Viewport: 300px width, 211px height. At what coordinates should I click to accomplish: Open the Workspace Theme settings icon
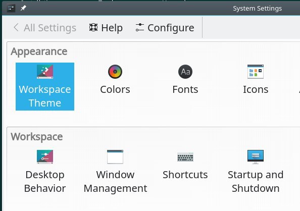click(x=45, y=72)
